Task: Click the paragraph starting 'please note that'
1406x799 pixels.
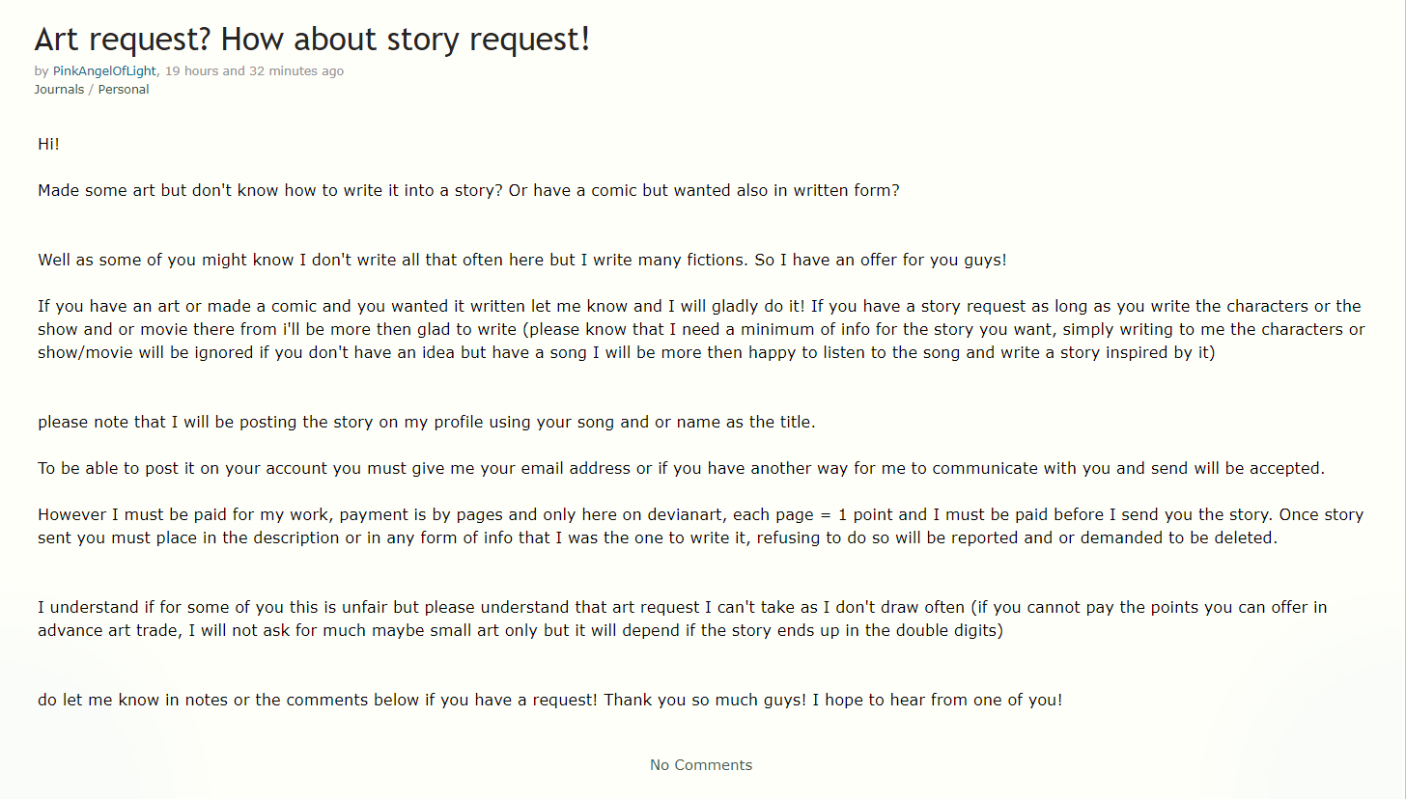Action: coord(427,422)
